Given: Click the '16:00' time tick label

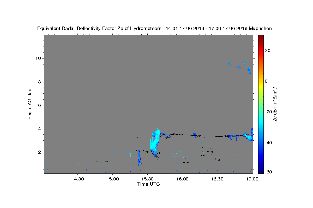Looking at the screenshot, I should [182, 179].
